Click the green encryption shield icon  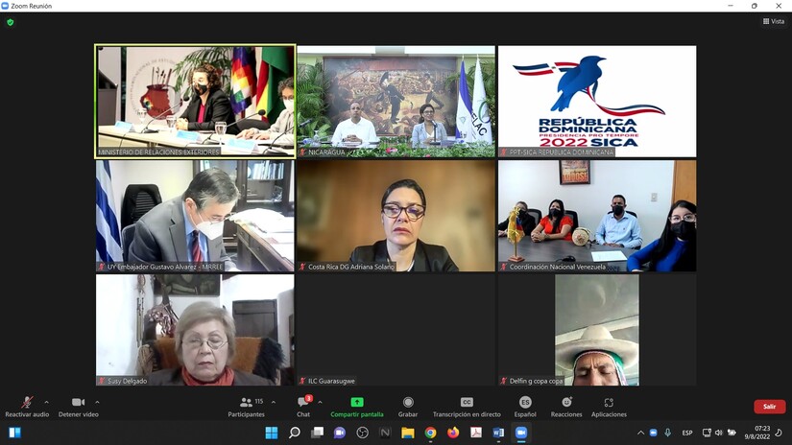tap(11, 22)
